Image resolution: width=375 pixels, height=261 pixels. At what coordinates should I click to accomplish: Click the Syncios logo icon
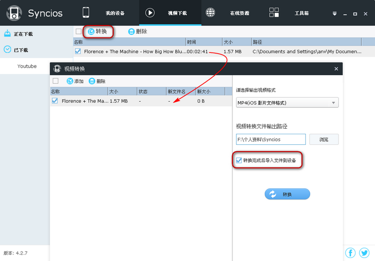(15, 13)
